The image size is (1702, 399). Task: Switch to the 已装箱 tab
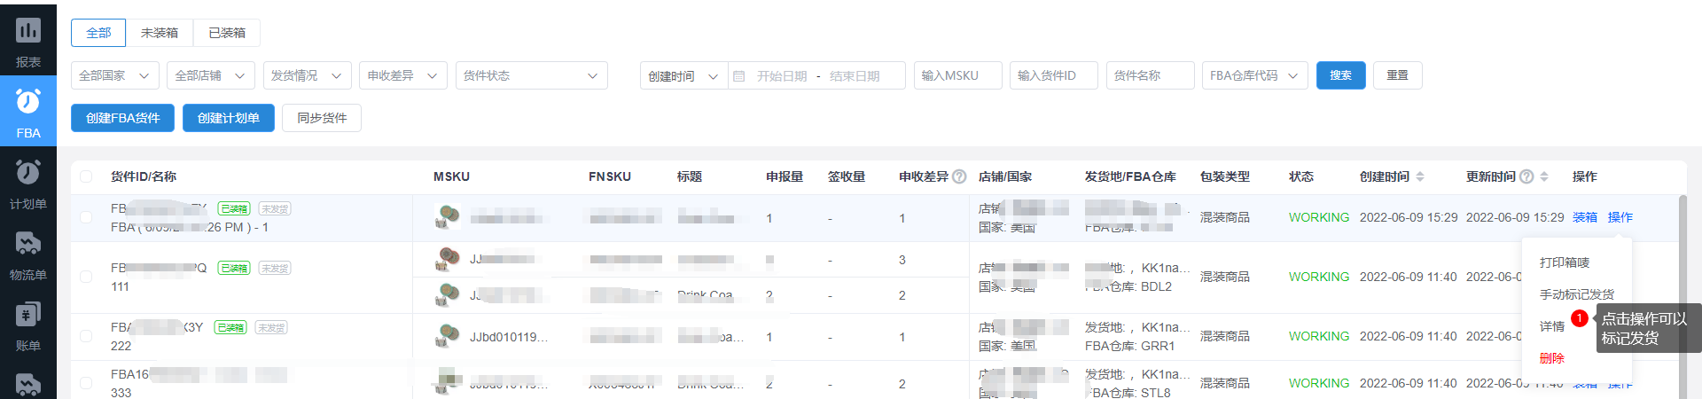(227, 33)
